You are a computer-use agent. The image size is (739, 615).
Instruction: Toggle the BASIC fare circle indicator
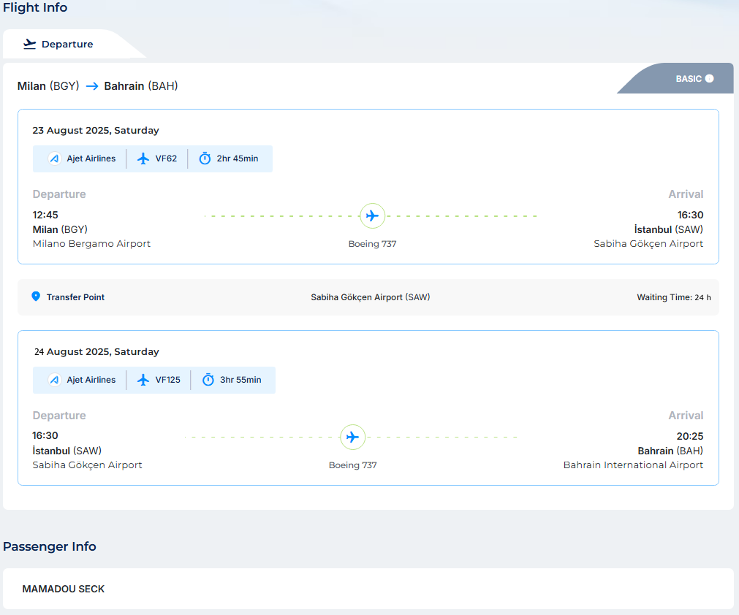point(709,79)
